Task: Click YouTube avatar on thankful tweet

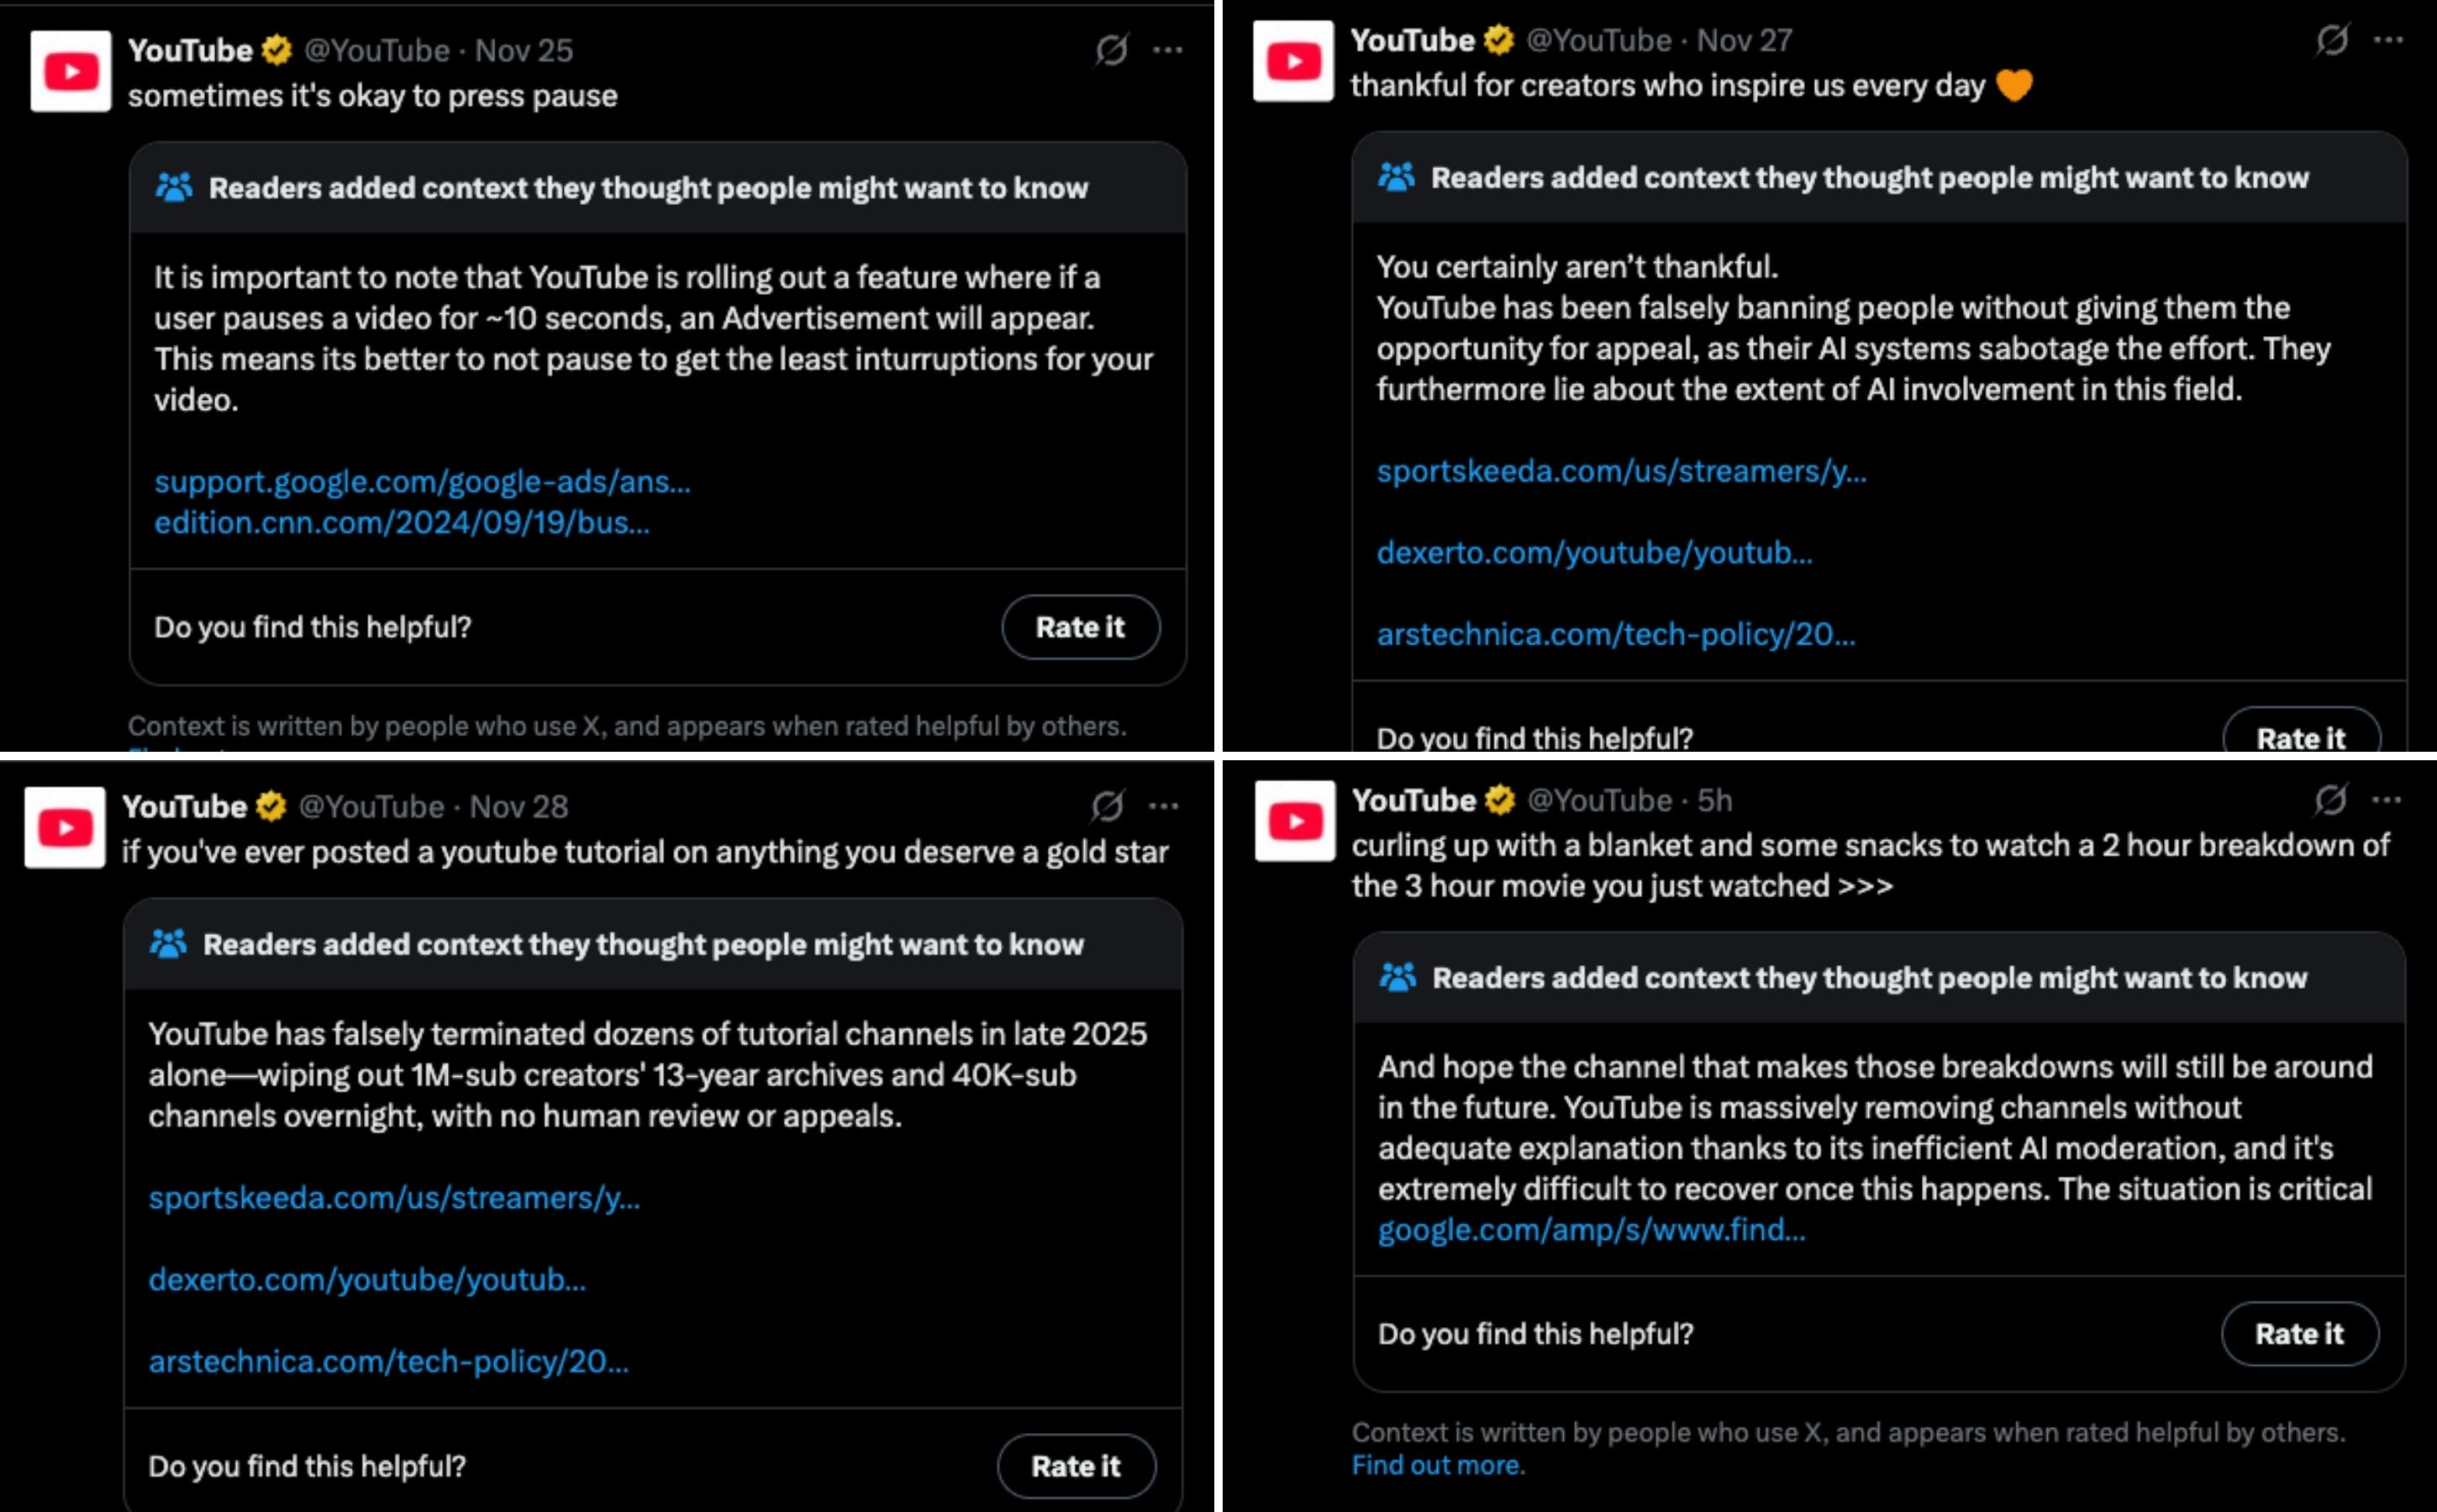Action: [1293, 61]
